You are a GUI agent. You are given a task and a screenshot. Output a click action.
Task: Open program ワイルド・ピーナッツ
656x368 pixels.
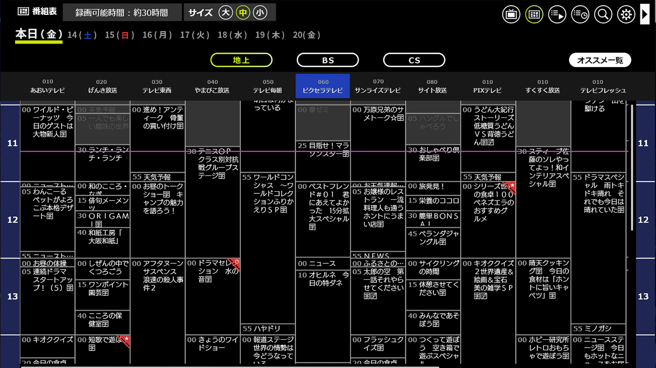48,143
